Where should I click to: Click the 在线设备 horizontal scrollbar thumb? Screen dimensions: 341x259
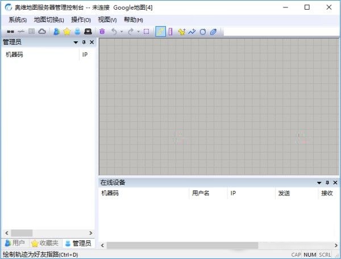182,245
